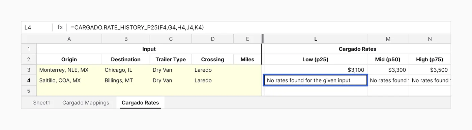The height and width of the screenshot is (130, 472).
Task: Select the Dry Van cell in row 3
Action: click(x=171, y=70)
